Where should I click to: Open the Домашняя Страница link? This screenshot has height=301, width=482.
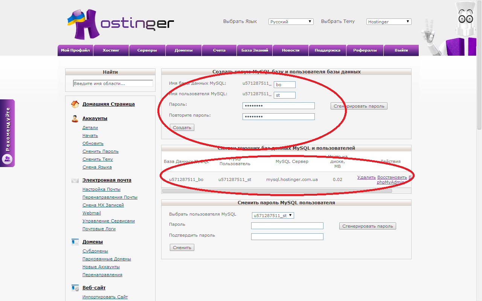pyautogui.click(x=108, y=104)
